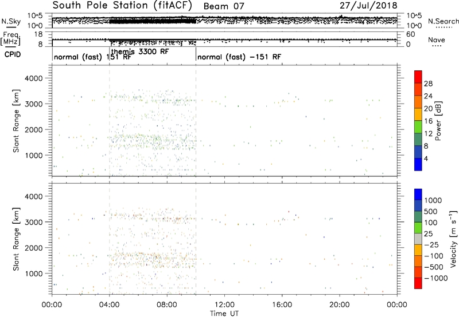This screenshot has height=317, width=459.
Task: Click the 'Velocity [m s-1]' colorbar label
Action: 453,239
